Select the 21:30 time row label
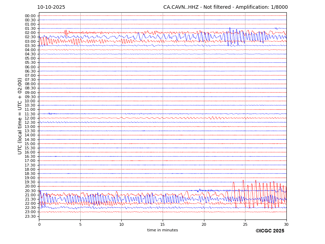Viewport: 325px width, 244px height. [30, 199]
